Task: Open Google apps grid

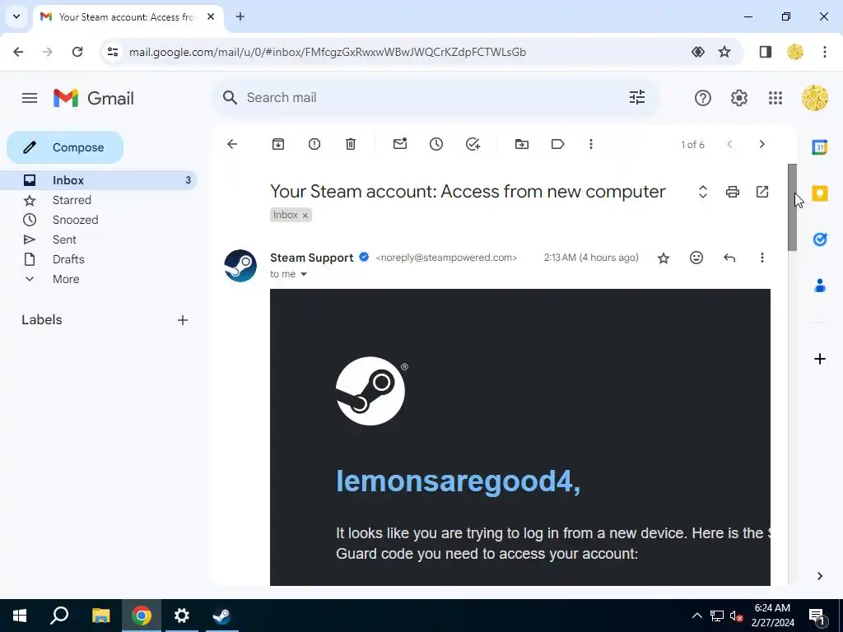Action: [775, 98]
